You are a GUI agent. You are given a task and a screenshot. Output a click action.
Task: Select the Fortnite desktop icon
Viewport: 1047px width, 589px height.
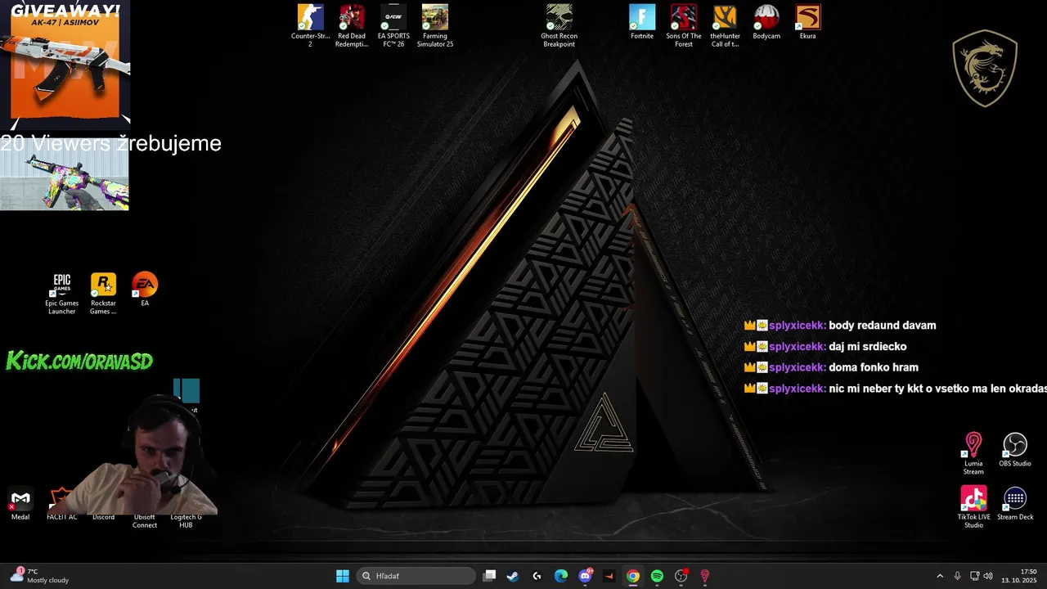point(642,22)
